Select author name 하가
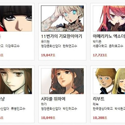 pyautogui.click(x=44, y=104)
